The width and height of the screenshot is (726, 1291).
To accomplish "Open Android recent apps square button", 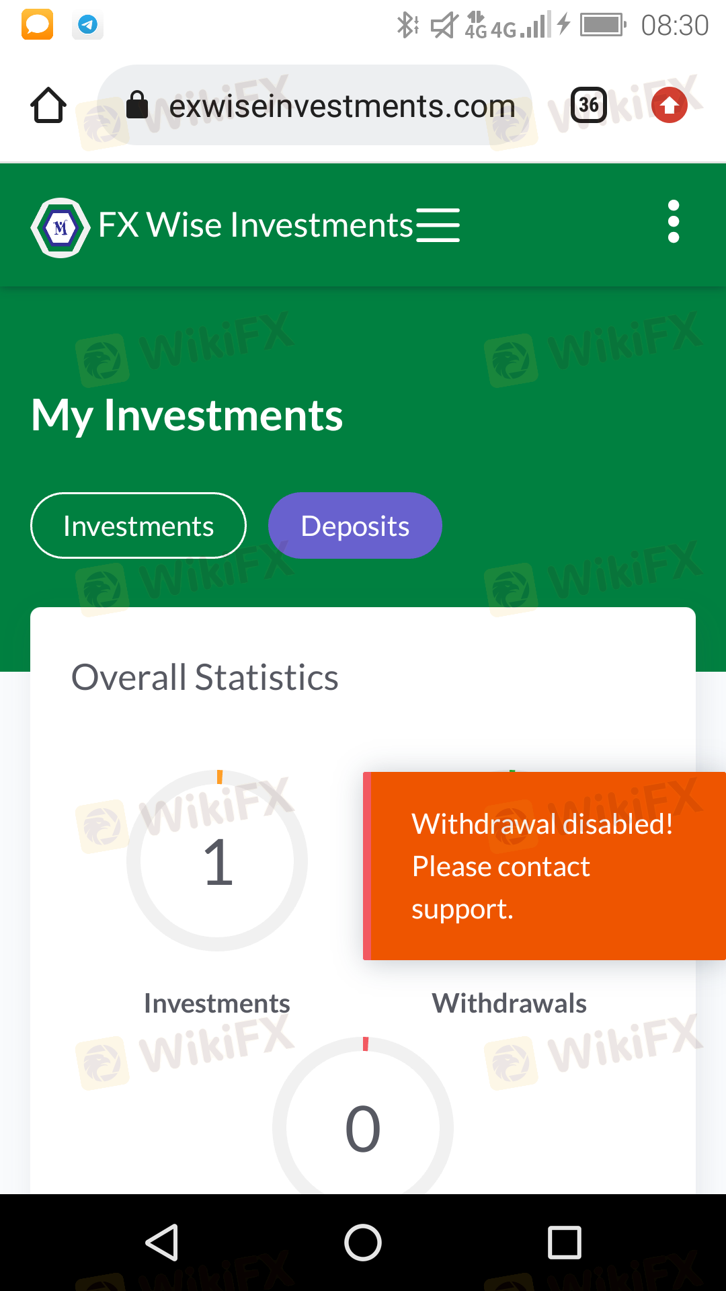I will pyautogui.click(x=565, y=1242).
